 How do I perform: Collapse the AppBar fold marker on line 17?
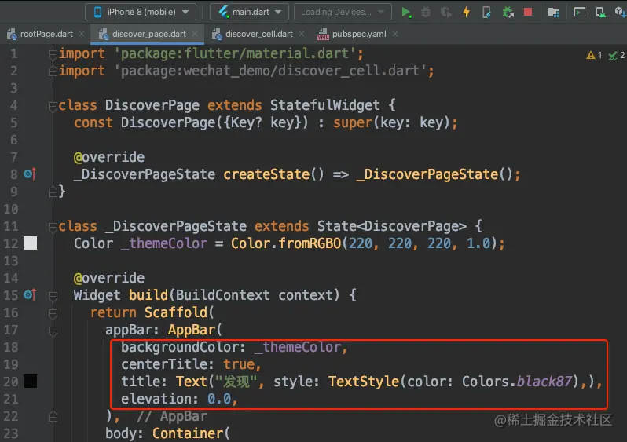coord(53,331)
